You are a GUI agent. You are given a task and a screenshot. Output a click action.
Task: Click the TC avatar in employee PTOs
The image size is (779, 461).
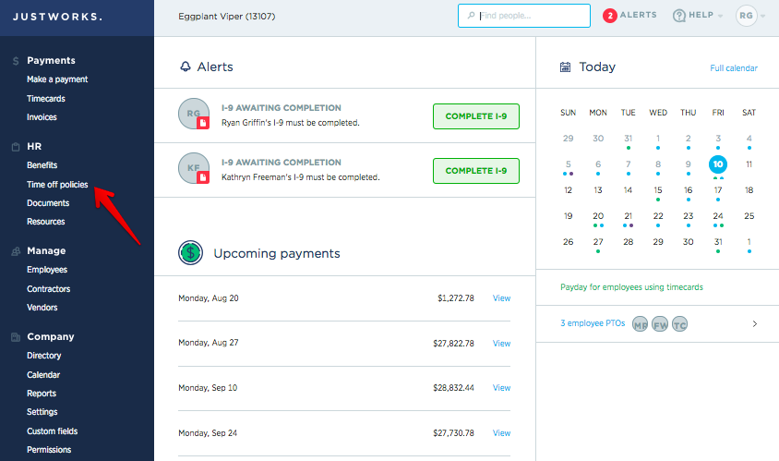pyautogui.click(x=679, y=324)
